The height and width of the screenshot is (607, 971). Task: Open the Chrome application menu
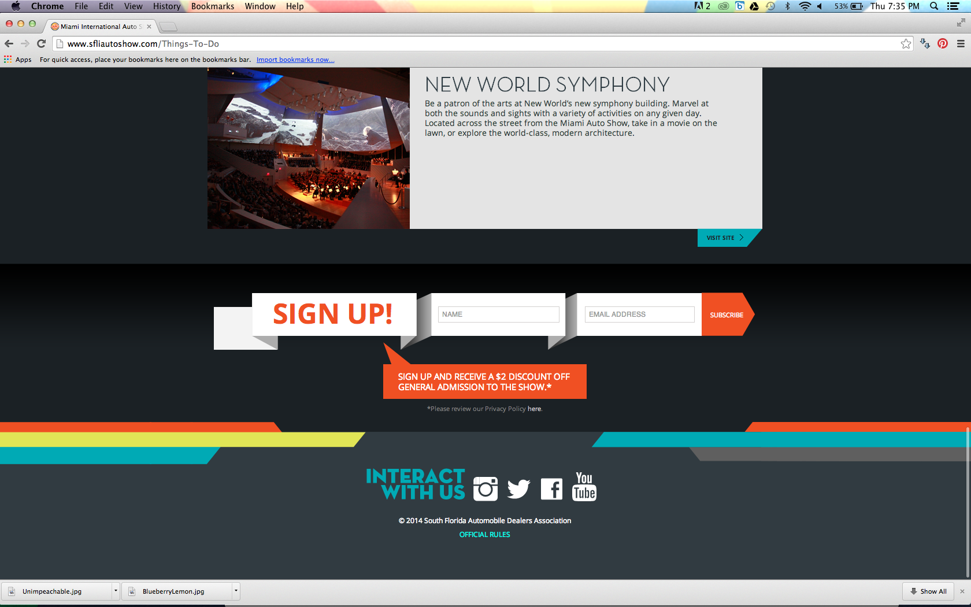click(x=47, y=6)
